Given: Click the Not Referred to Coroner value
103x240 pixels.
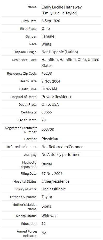Looking at the screenshot, I should pos(62,147).
